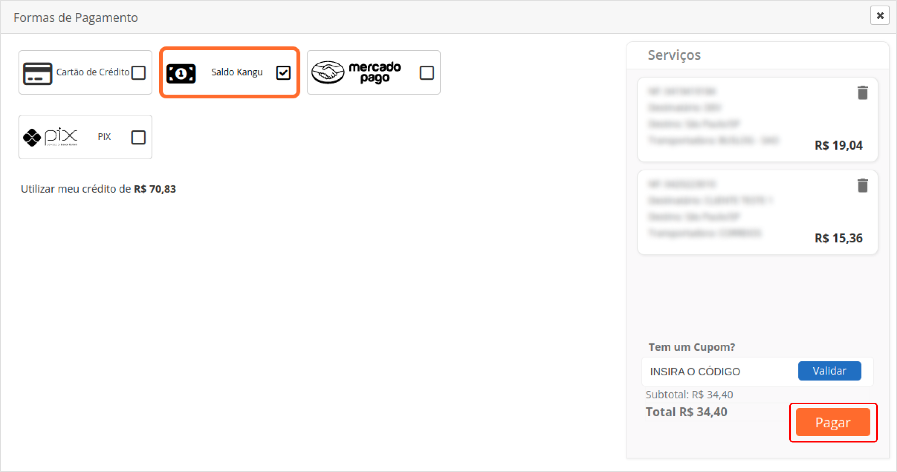Image resolution: width=897 pixels, height=472 pixels.
Task: Click the R$ 70,83 credit amount
Action: 155,189
